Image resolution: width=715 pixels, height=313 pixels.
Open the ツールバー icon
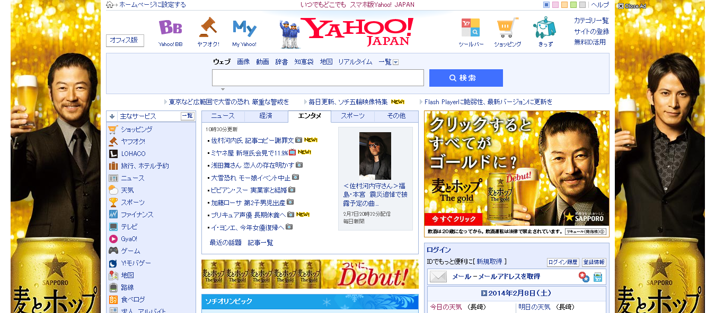471,27
